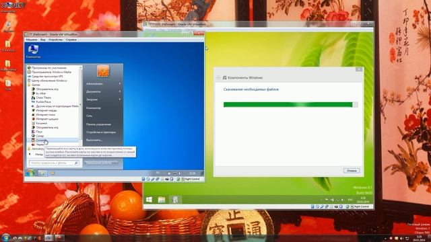Open Компьютер in the start menu right pane
The height and width of the screenshot is (242, 431).
pos(94,108)
